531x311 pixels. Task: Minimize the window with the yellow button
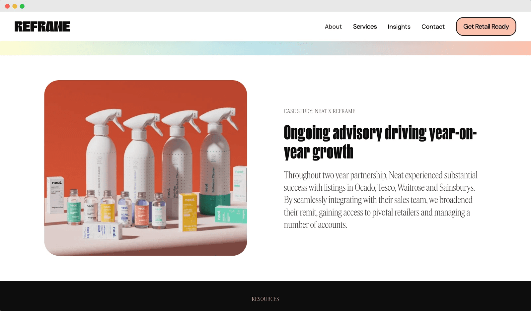click(x=14, y=6)
